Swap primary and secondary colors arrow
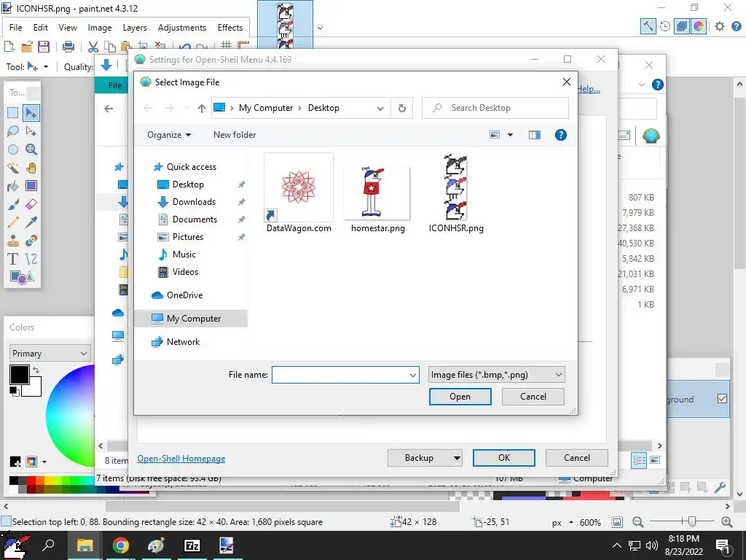 pos(36,370)
